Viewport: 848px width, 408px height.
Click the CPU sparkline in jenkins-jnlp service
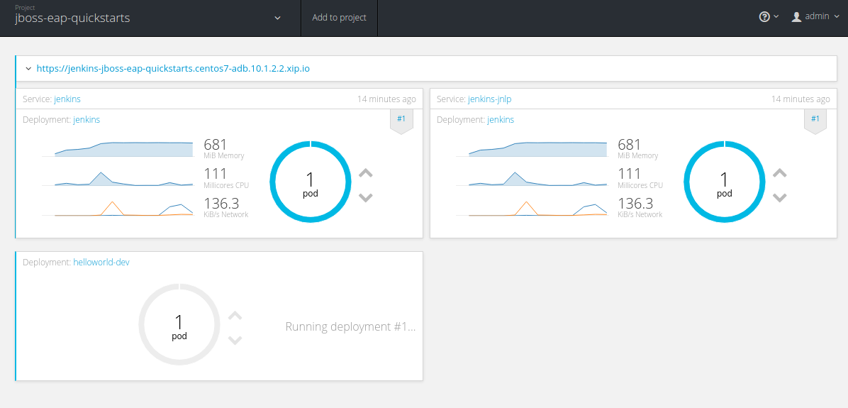point(532,179)
